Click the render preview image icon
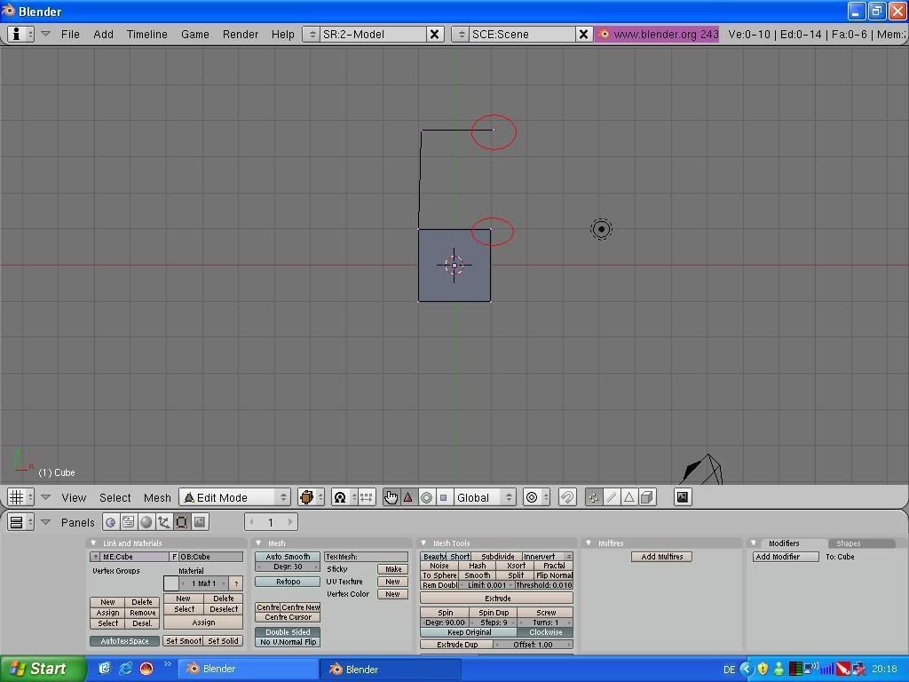This screenshot has height=682, width=909. point(683,497)
